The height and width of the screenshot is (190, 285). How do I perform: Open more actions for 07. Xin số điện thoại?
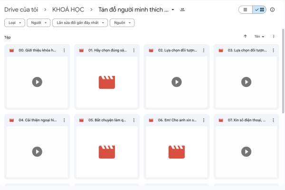tap(273, 120)
